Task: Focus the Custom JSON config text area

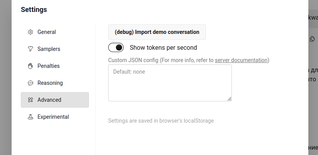Action: [170, 83]
